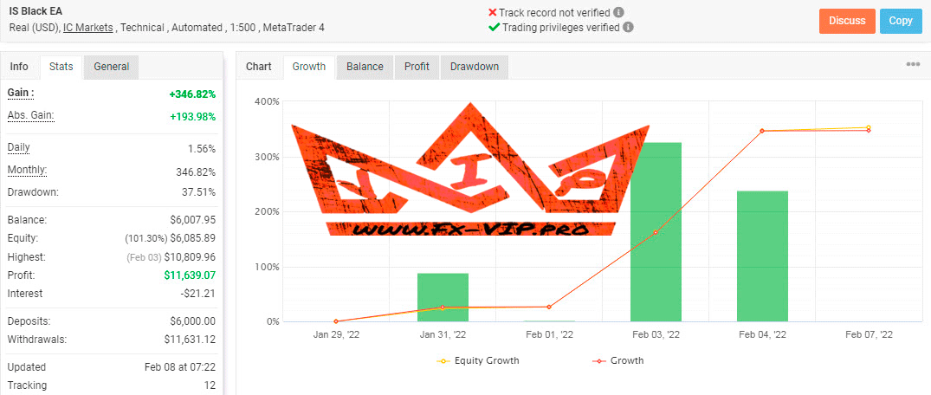
Task: Click the Feb 03 green bar
Action: [x=656, y=231]
